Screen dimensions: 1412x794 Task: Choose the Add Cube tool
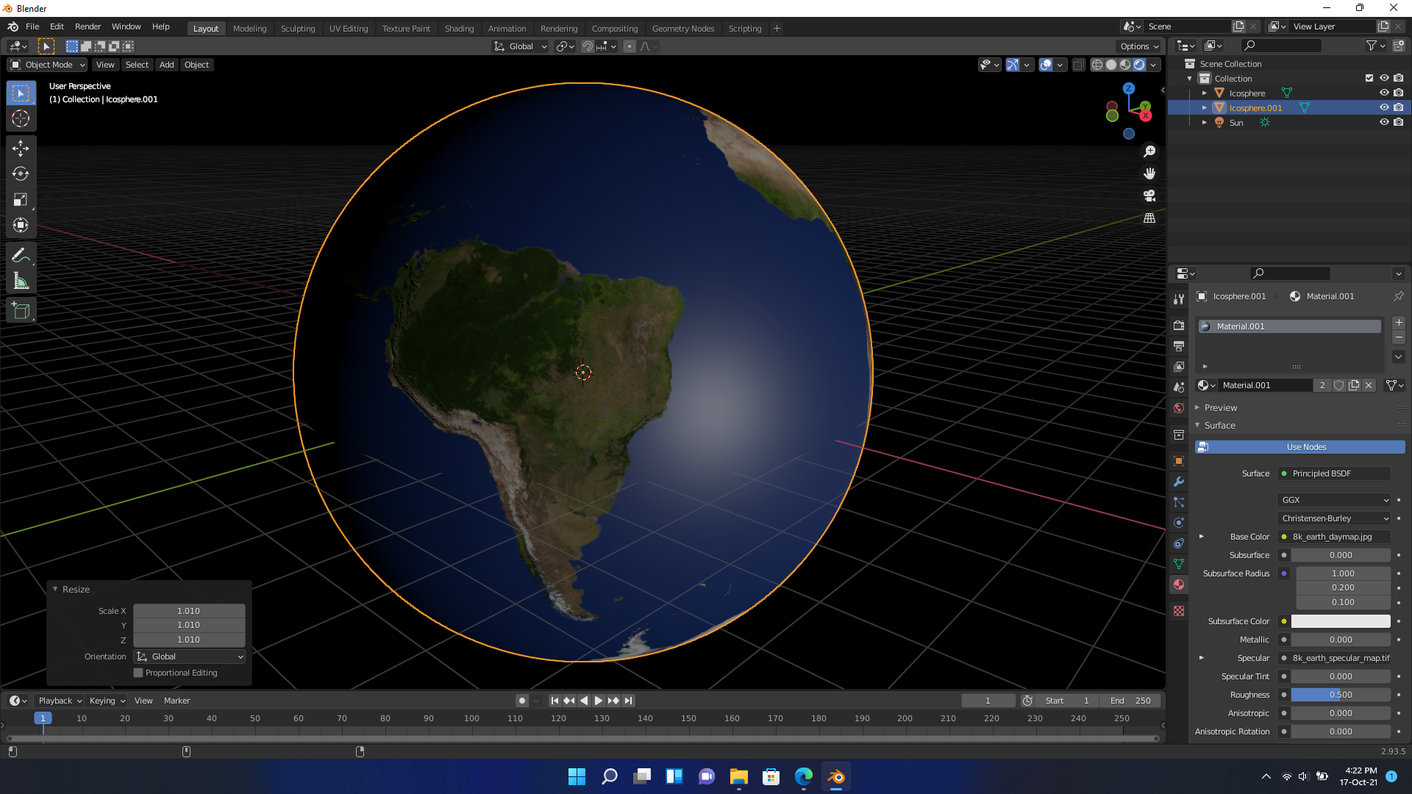[x=21, y=311]
